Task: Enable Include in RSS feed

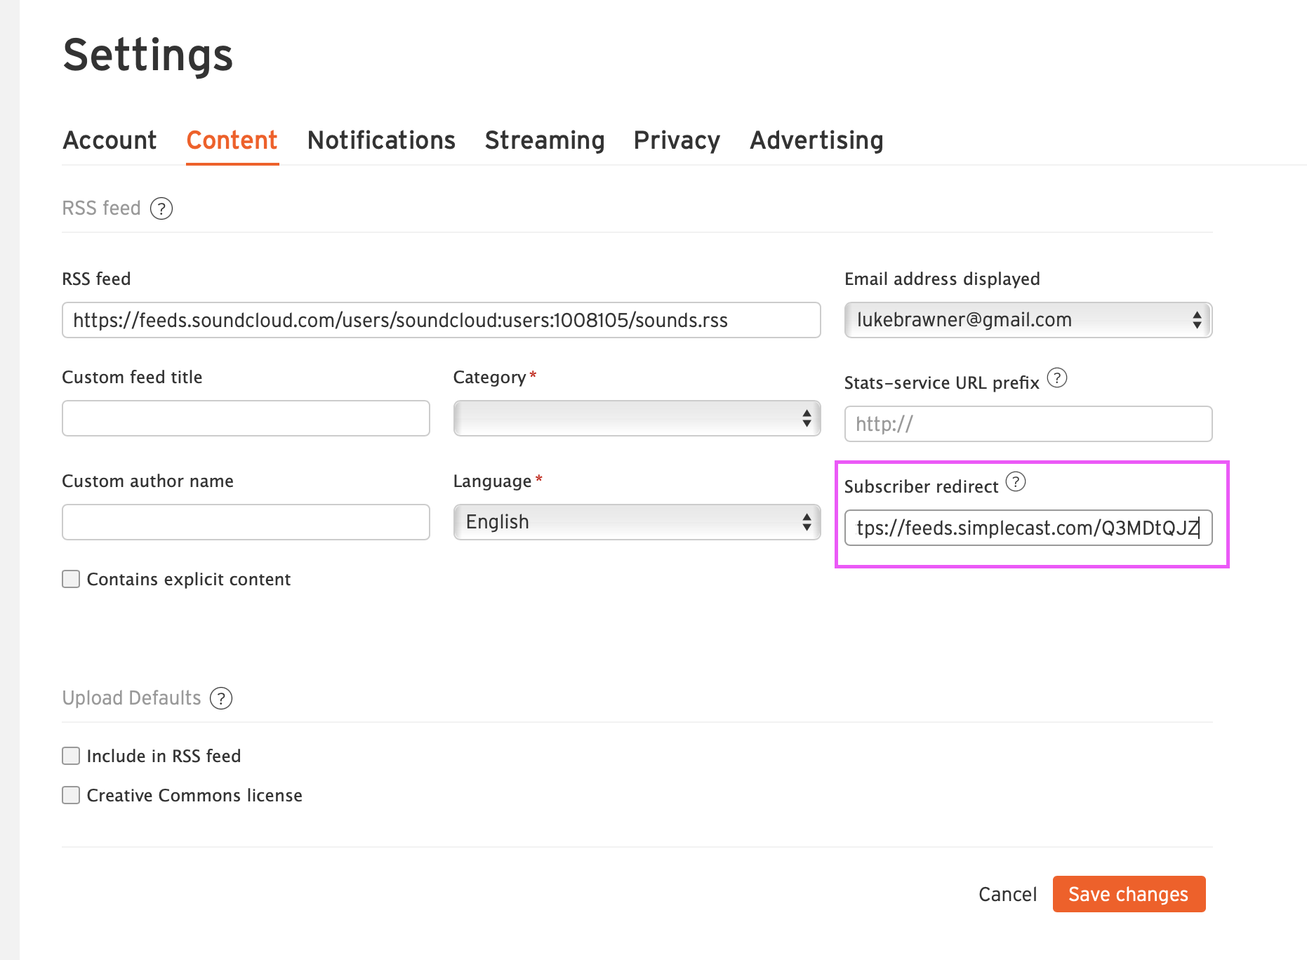Action: tap(71, 756)
